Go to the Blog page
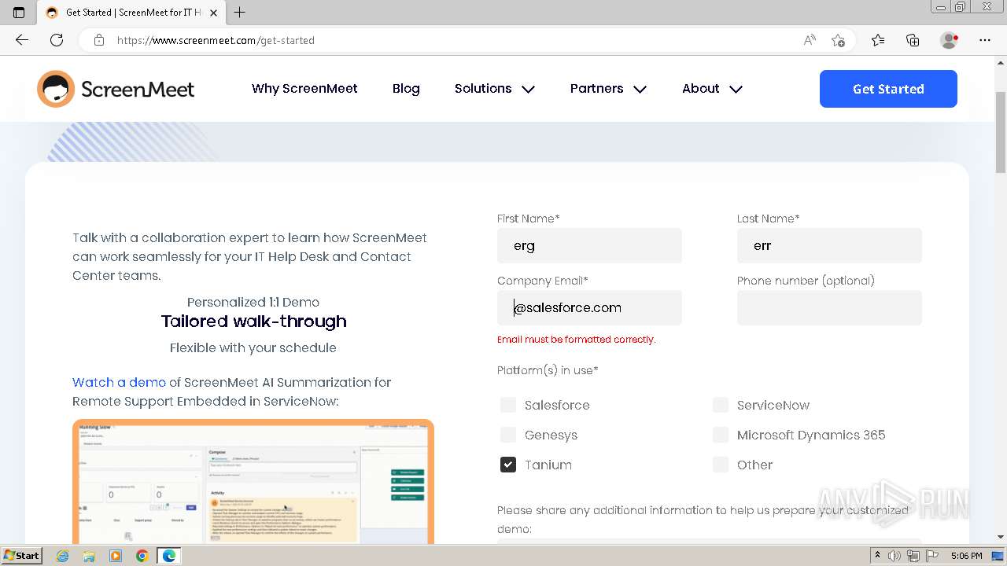Screen dimensions: 1007x566 (x=406, y=89)
